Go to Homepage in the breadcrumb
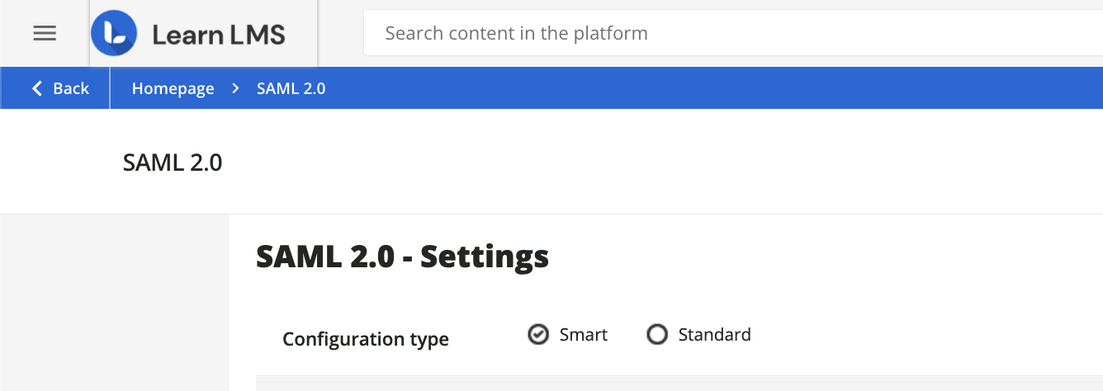Viewport: 1103px width, 391px height. [x=173, y=88]
